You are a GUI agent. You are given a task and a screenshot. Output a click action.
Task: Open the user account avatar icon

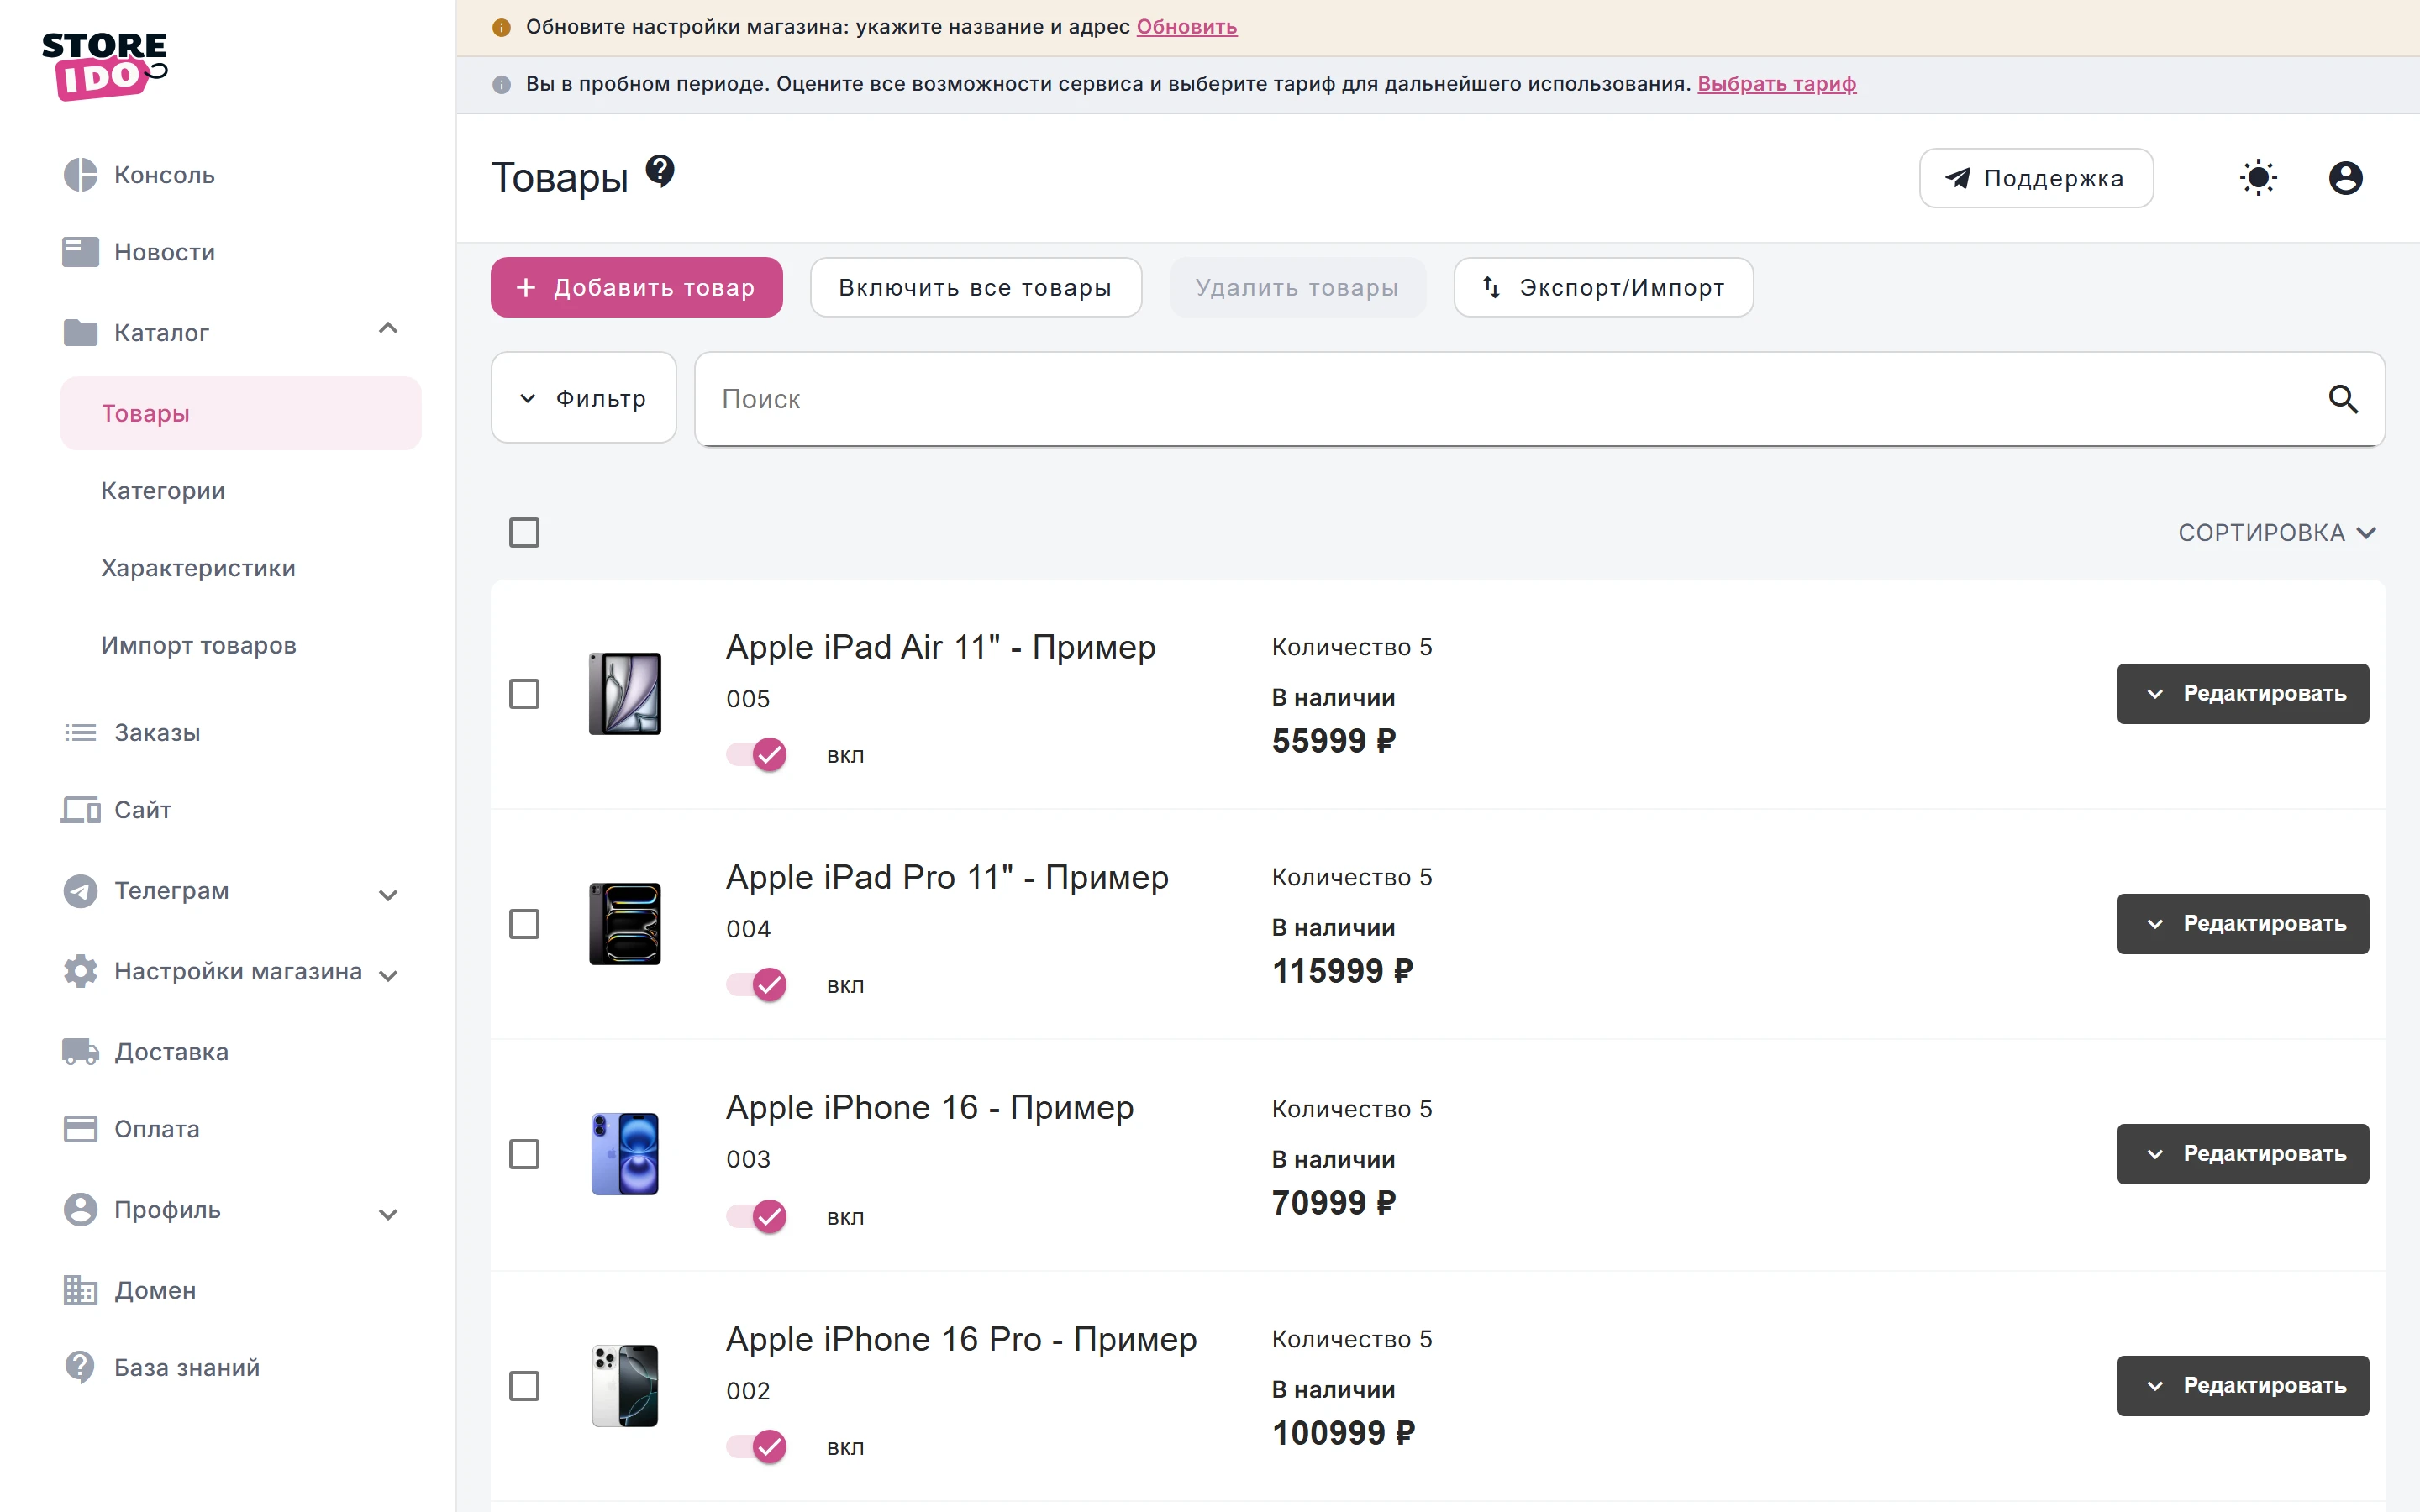coord(2345,178)
